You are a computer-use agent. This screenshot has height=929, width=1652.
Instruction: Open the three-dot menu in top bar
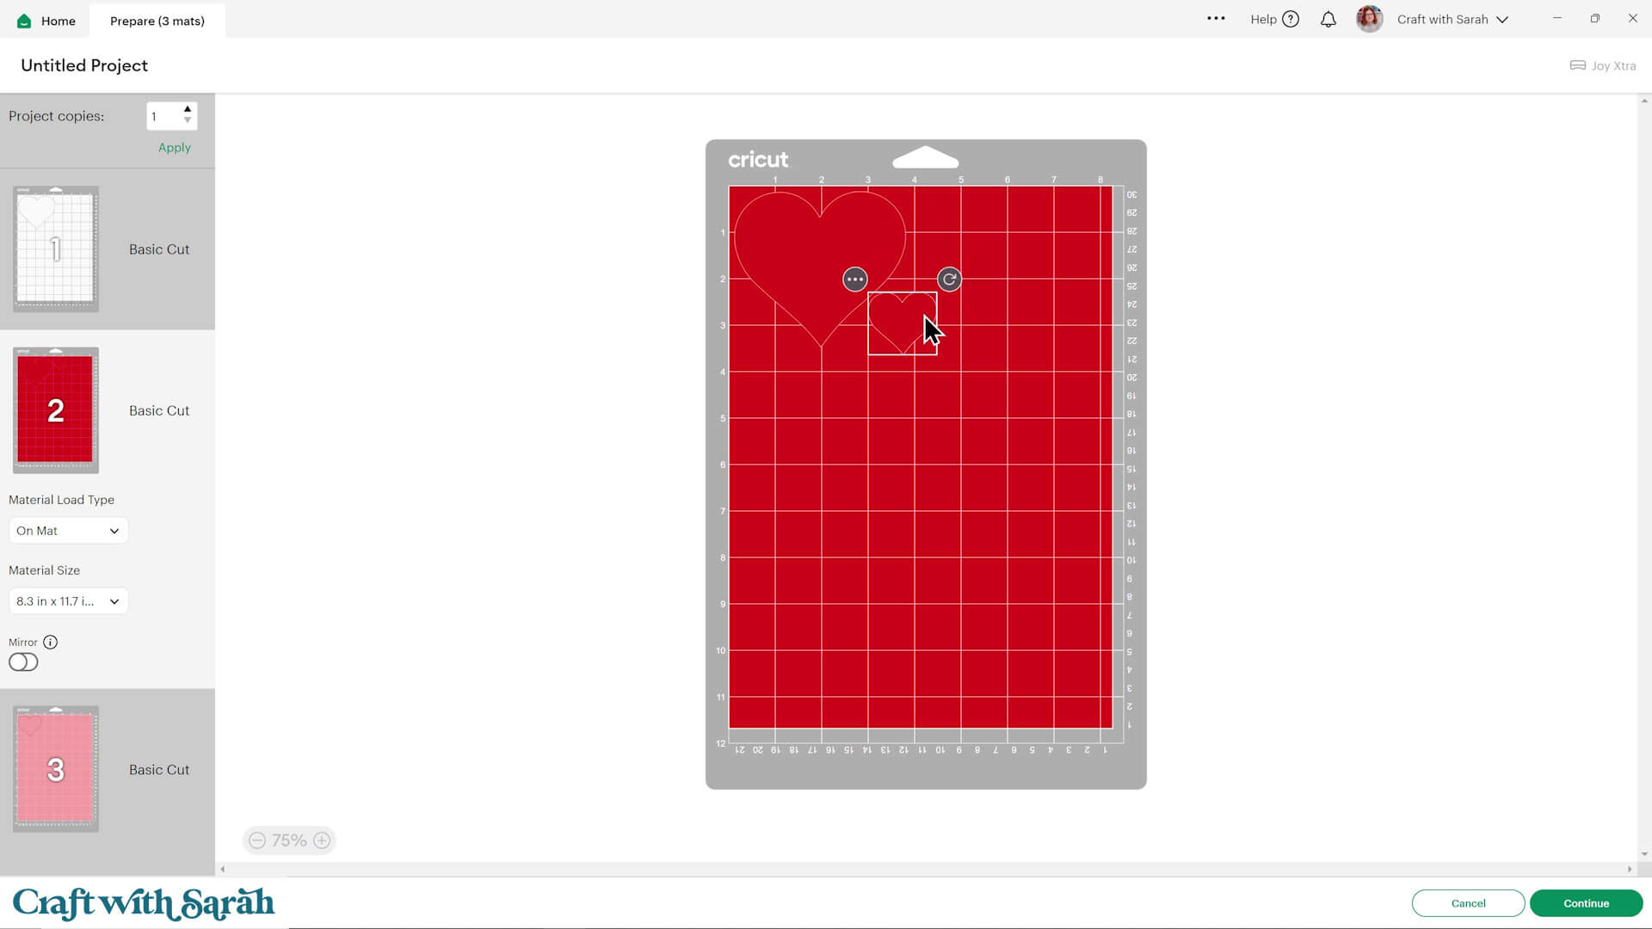pyautogui.click(x=1215, y=18)
